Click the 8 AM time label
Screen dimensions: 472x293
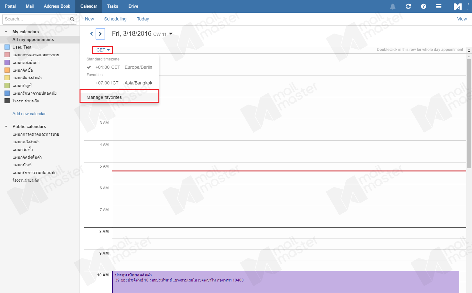click(104, 232)
